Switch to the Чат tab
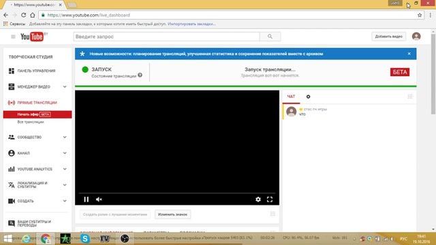Screen dimensions: 436x245 (x=291, y=97)
